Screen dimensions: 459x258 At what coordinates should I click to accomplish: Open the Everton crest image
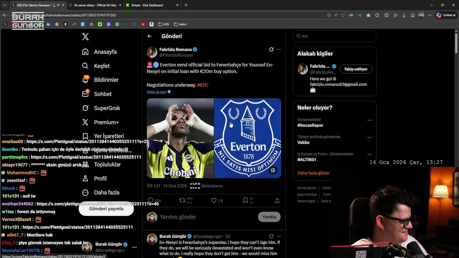click(248, 138)
